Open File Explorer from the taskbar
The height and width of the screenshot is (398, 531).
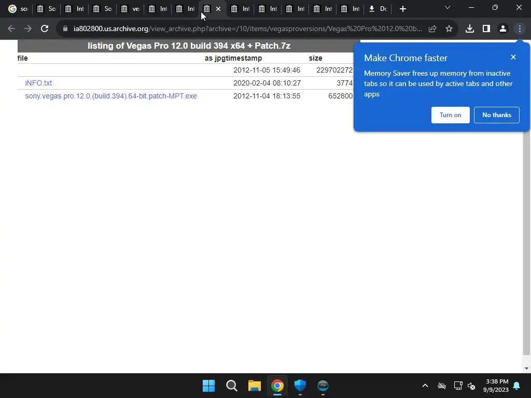point(254,386)
